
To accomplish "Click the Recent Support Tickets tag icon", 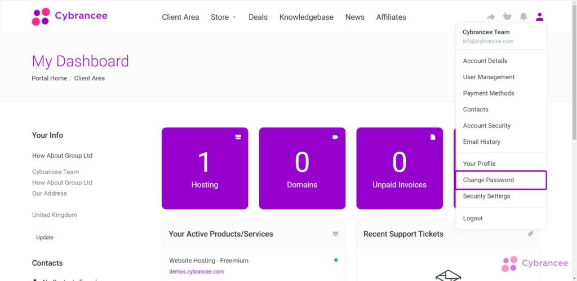I will click(530, 234).
